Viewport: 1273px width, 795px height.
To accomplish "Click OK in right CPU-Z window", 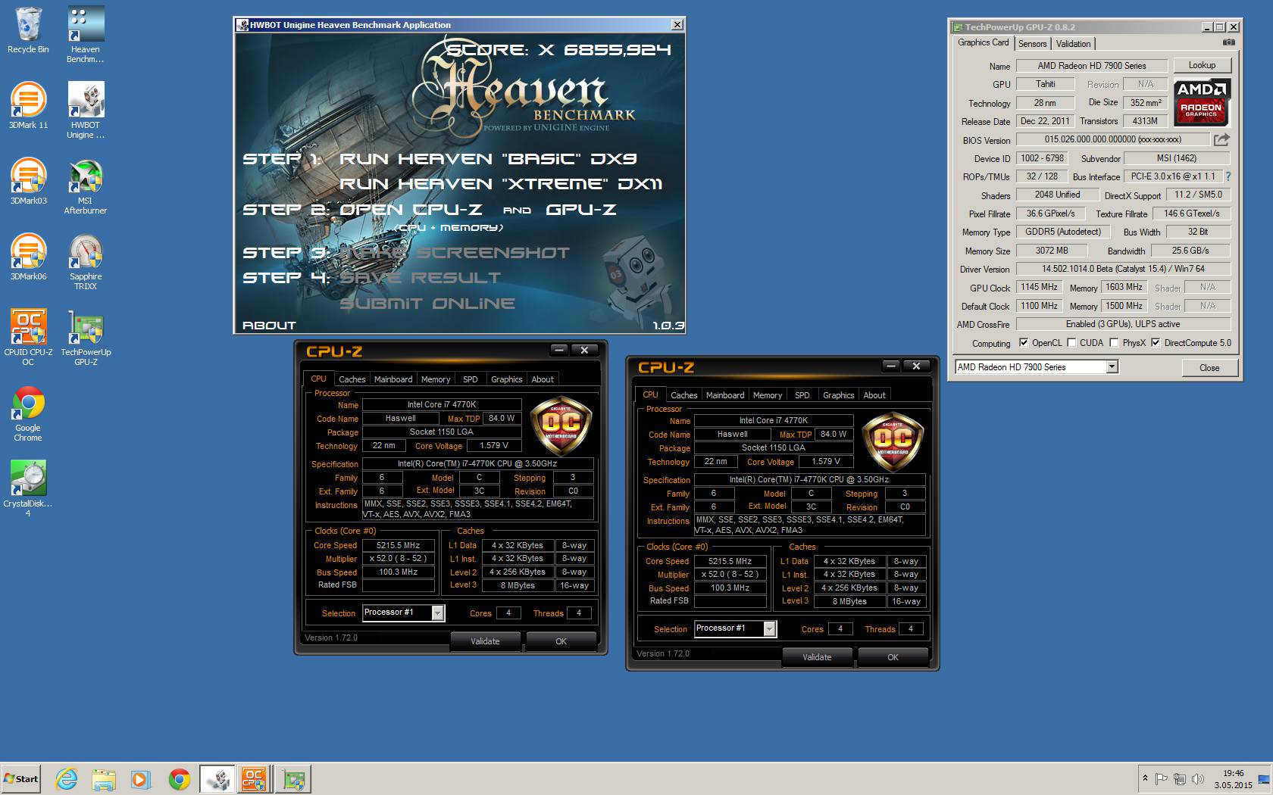I will 893,657.
